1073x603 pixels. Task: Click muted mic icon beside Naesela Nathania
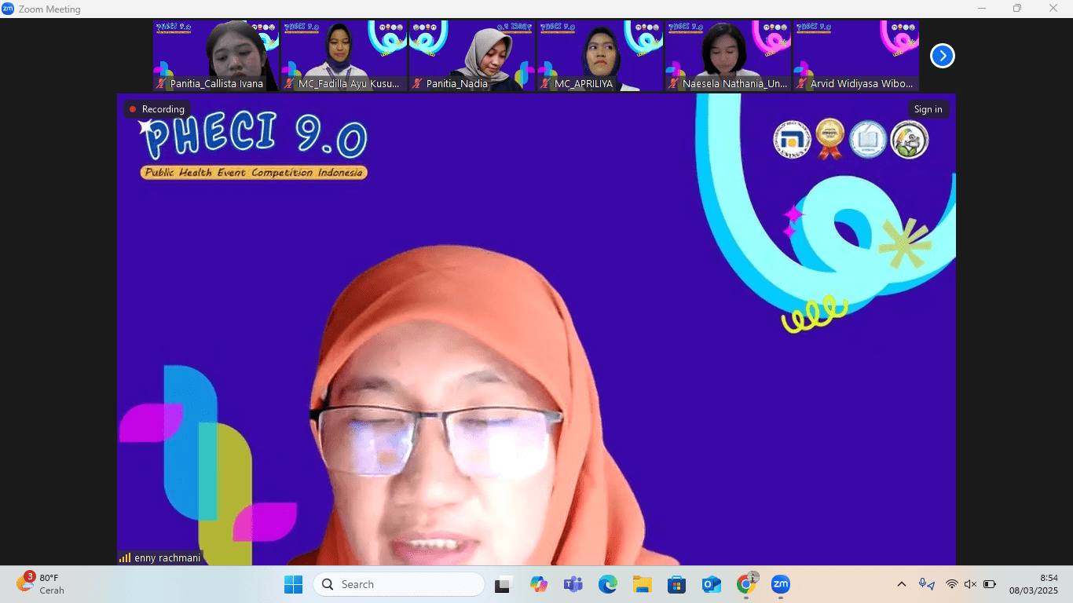673,83
